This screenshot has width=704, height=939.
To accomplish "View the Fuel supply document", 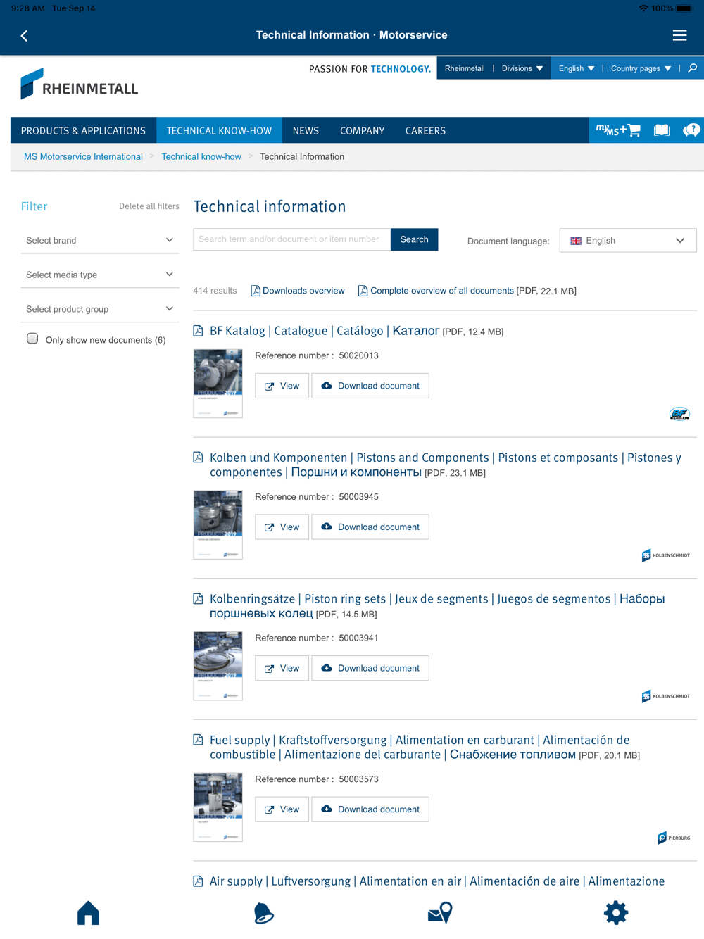I will tap(282, 809).
